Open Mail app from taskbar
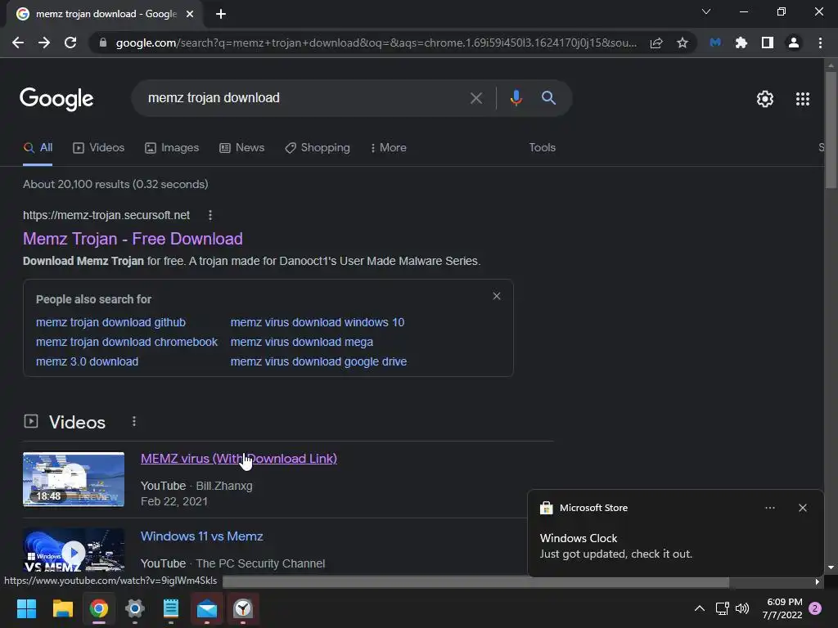838x628 pixels. click(x=207, y=608)
